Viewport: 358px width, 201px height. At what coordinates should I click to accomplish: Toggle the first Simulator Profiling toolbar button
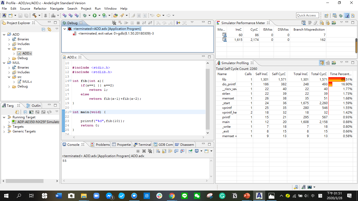pyautogui.click(x=322, y=63)
